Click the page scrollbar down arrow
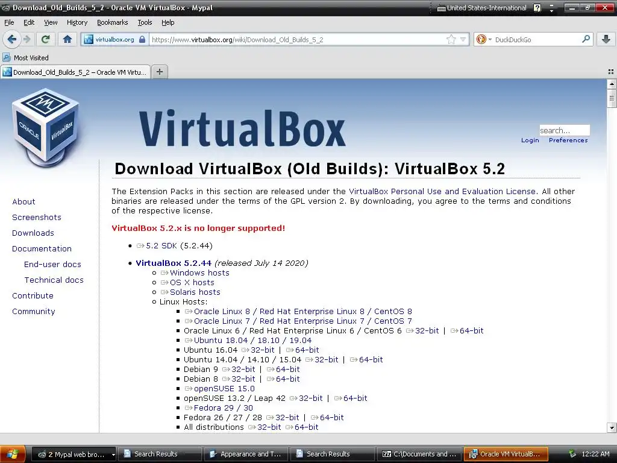Viewport: 617px width, 463px height. click(x=612, y=427)
